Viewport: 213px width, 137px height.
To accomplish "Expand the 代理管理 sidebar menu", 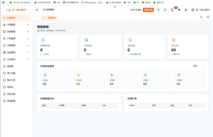I will tap(16, 25).
